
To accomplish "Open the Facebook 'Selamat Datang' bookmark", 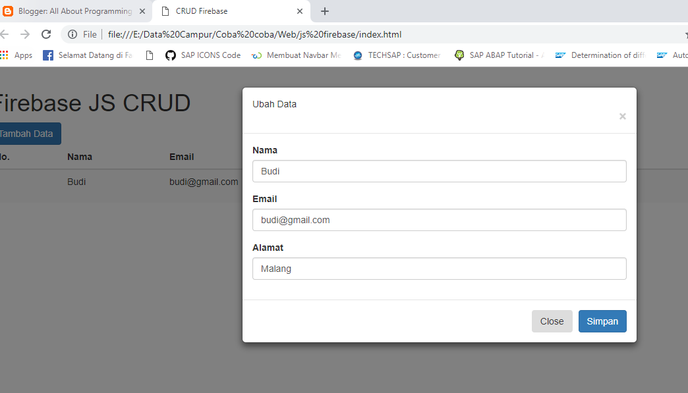I will pos(86,55).
